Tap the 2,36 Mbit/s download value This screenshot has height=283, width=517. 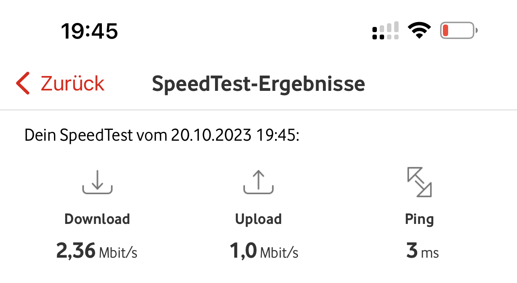pos(97,251)
